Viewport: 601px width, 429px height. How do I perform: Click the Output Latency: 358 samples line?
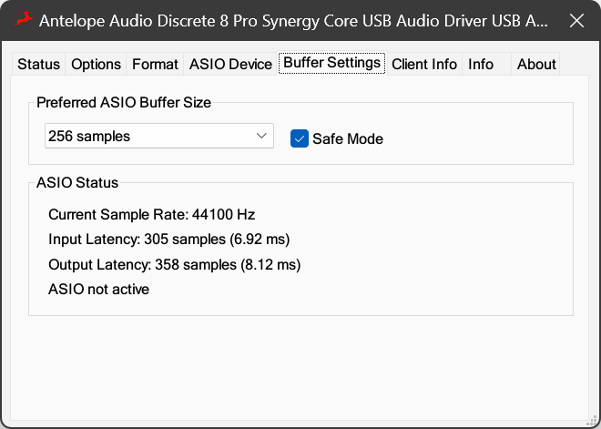point(175,264)
